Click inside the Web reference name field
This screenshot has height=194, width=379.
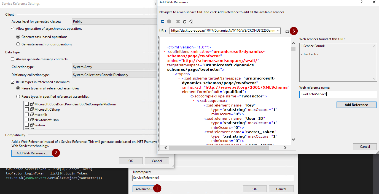338,95
